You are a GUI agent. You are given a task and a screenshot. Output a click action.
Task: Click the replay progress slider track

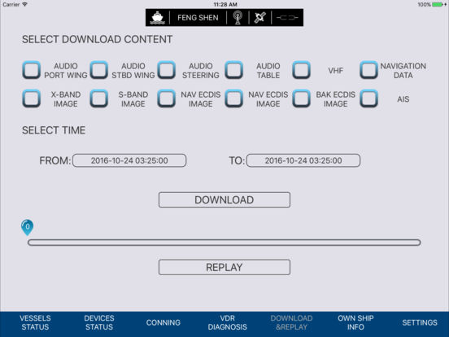pos(224,243)
